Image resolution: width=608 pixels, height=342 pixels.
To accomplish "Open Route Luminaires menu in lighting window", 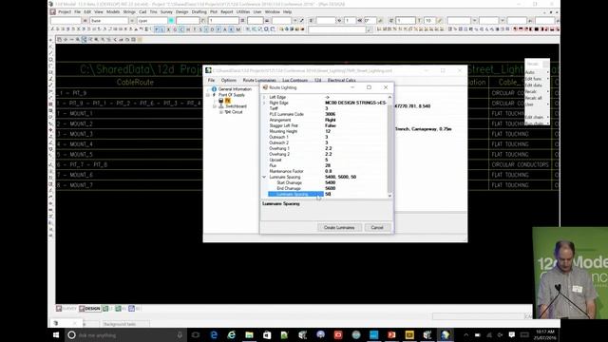I will [259, 80].
